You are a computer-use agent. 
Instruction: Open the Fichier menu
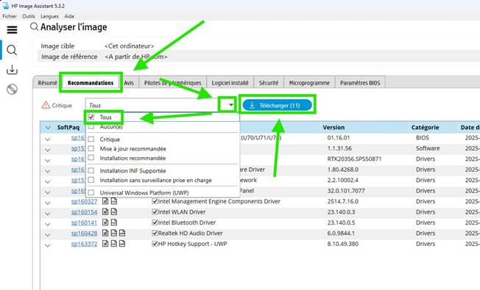click(x=10, y=16)
